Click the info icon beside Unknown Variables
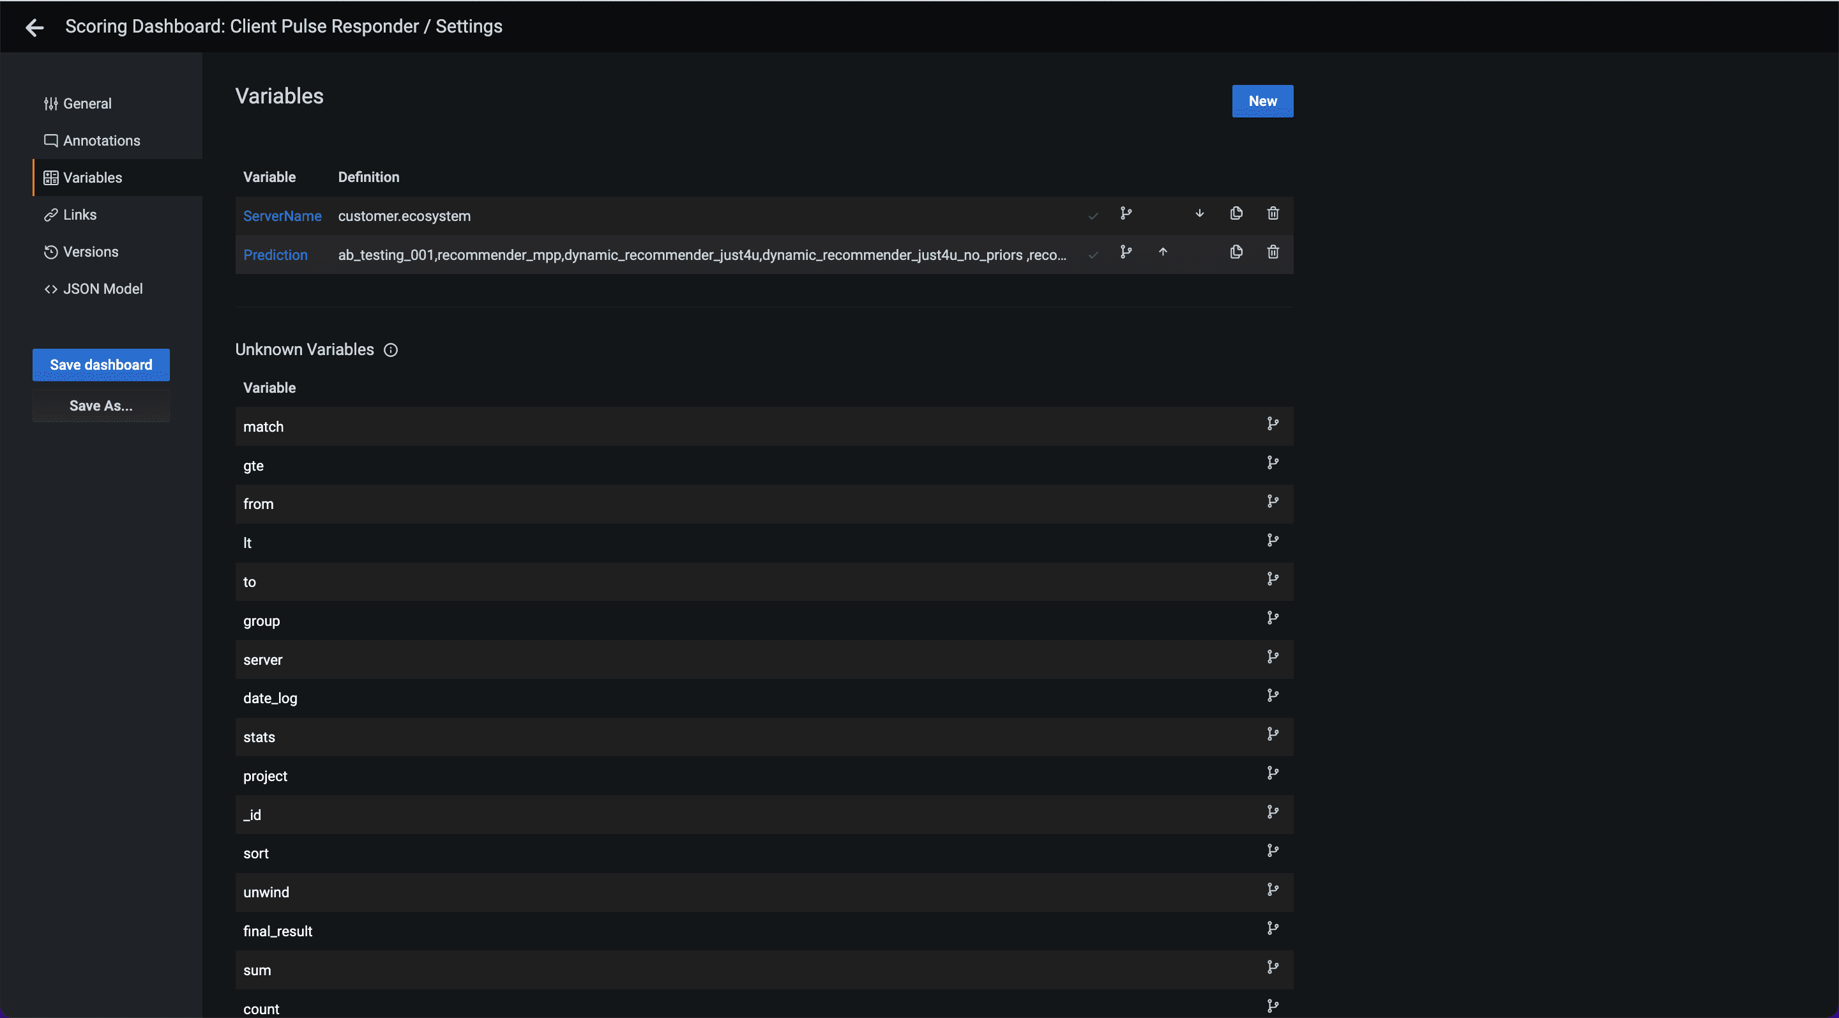The width and height of the screenshot is (1839, 1018). [x=391, y=350]
